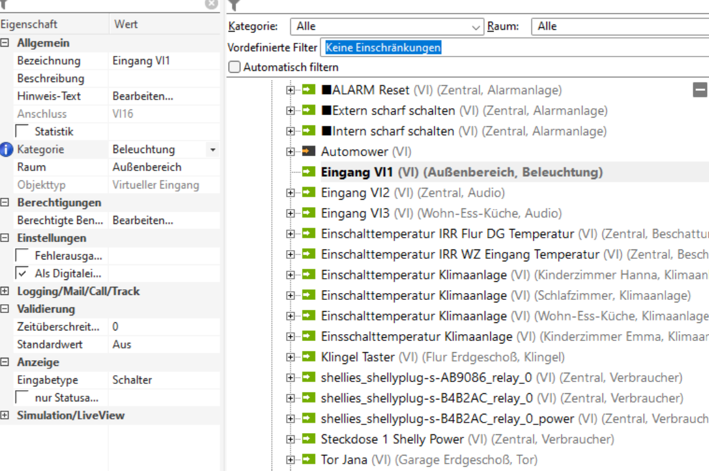Click green icon of Eingang VI2

[309, 192]
